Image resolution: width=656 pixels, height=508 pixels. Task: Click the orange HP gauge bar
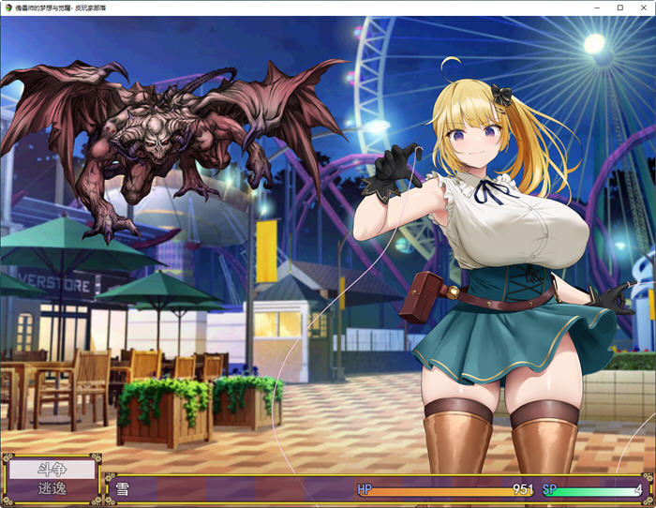440,491
